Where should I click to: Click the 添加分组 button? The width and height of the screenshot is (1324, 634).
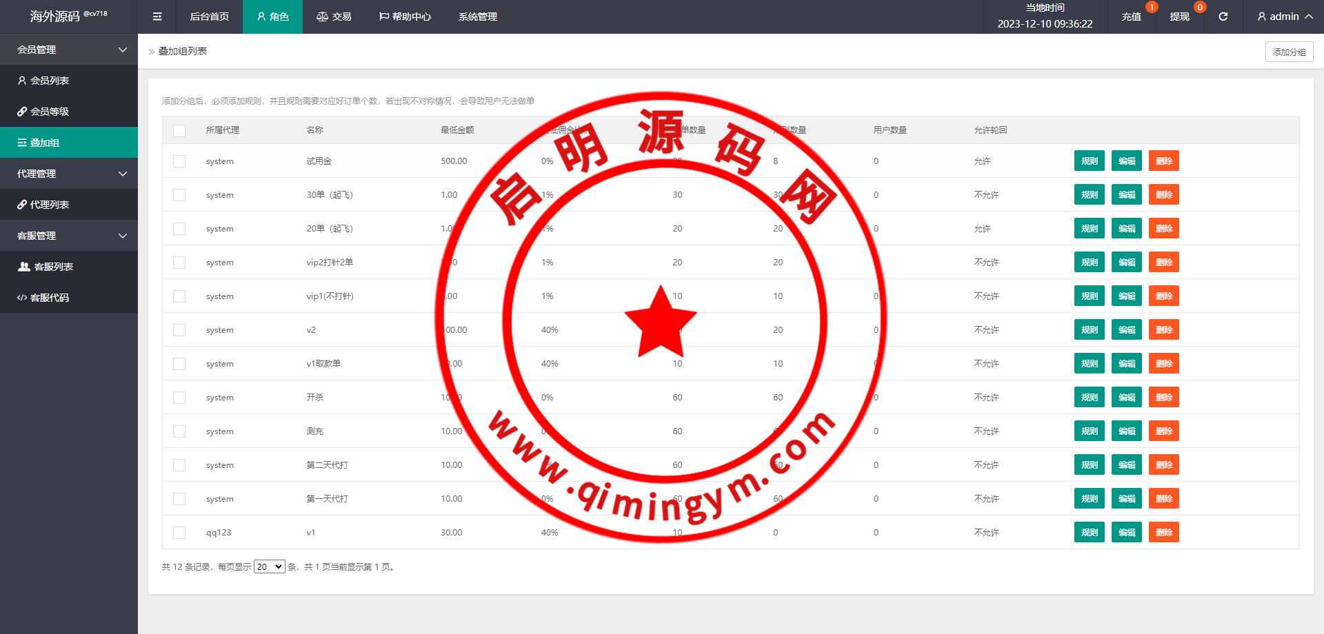(1289, 52)
